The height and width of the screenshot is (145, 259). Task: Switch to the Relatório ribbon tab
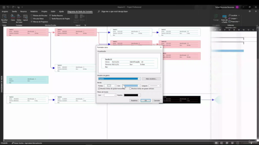click(34, 12)
